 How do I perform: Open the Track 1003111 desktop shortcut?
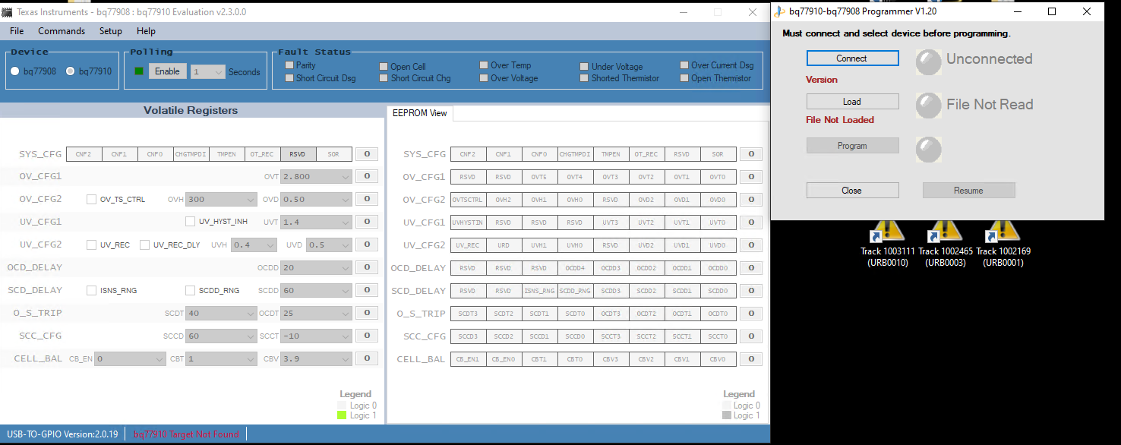pyautogui.click(x=888, y=244)
